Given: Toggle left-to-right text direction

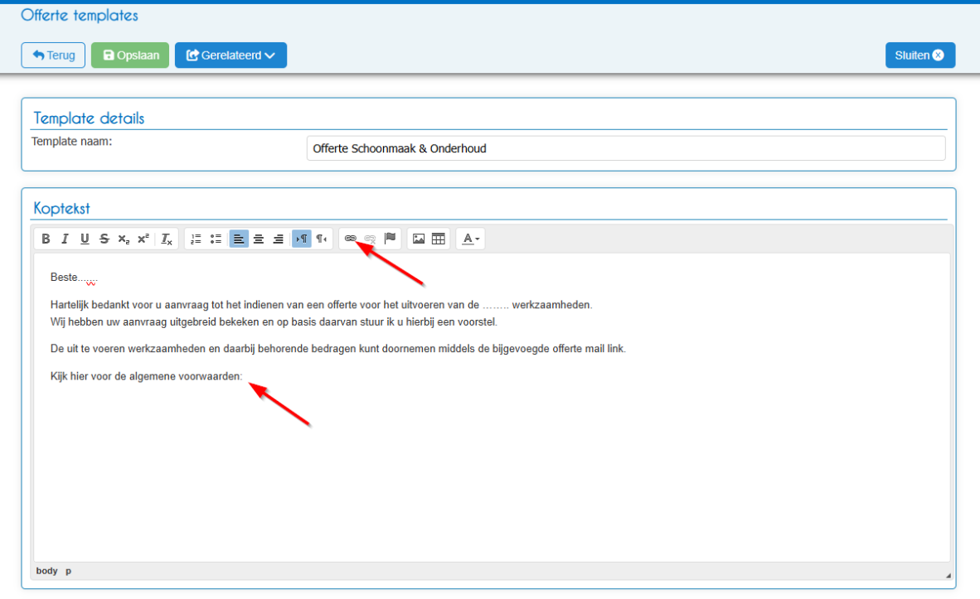Looking at the screenshot, I should (302, 239).
